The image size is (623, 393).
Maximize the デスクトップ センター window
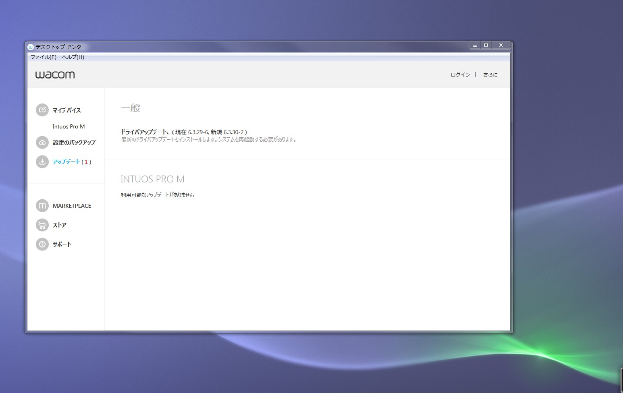(486, 45)
